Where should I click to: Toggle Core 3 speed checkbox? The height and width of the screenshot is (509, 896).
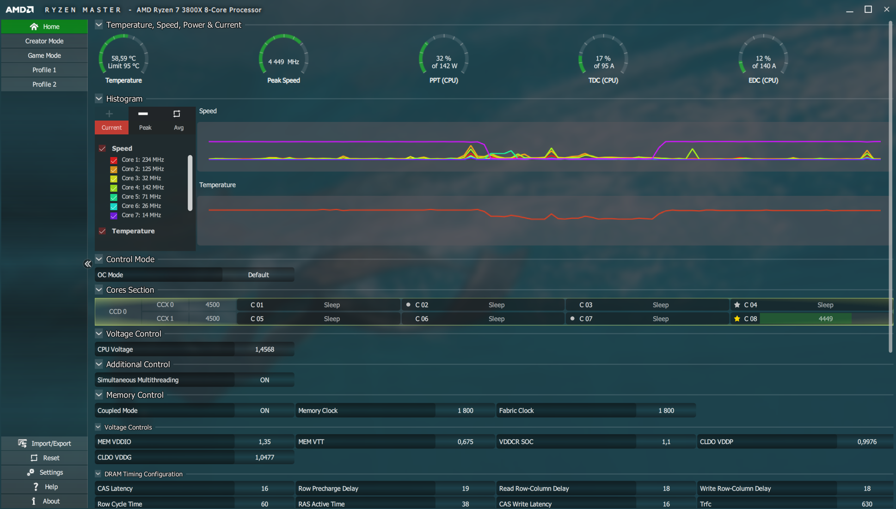114,178
